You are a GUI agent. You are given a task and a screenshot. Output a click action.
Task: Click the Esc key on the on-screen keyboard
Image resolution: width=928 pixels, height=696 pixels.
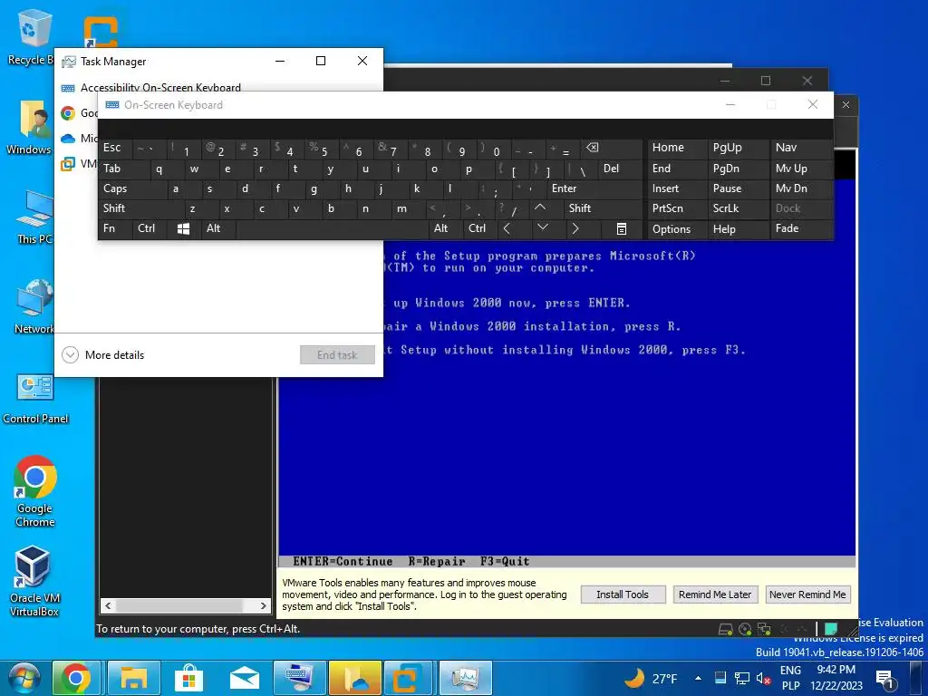[115, 148]
